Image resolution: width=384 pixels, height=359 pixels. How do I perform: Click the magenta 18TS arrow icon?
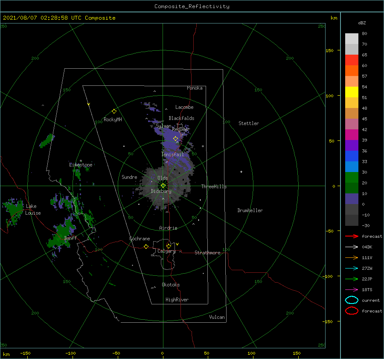click(352, 290)
